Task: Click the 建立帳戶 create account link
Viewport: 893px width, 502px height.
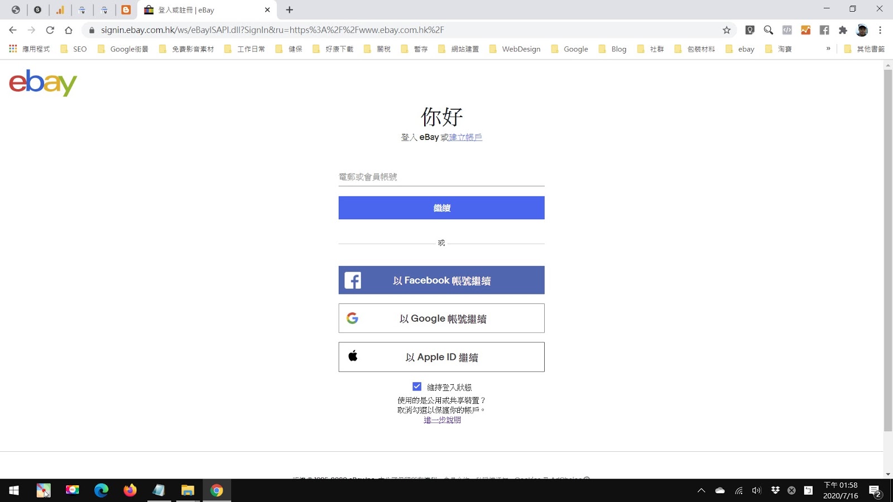Action: tap(465, 137)
